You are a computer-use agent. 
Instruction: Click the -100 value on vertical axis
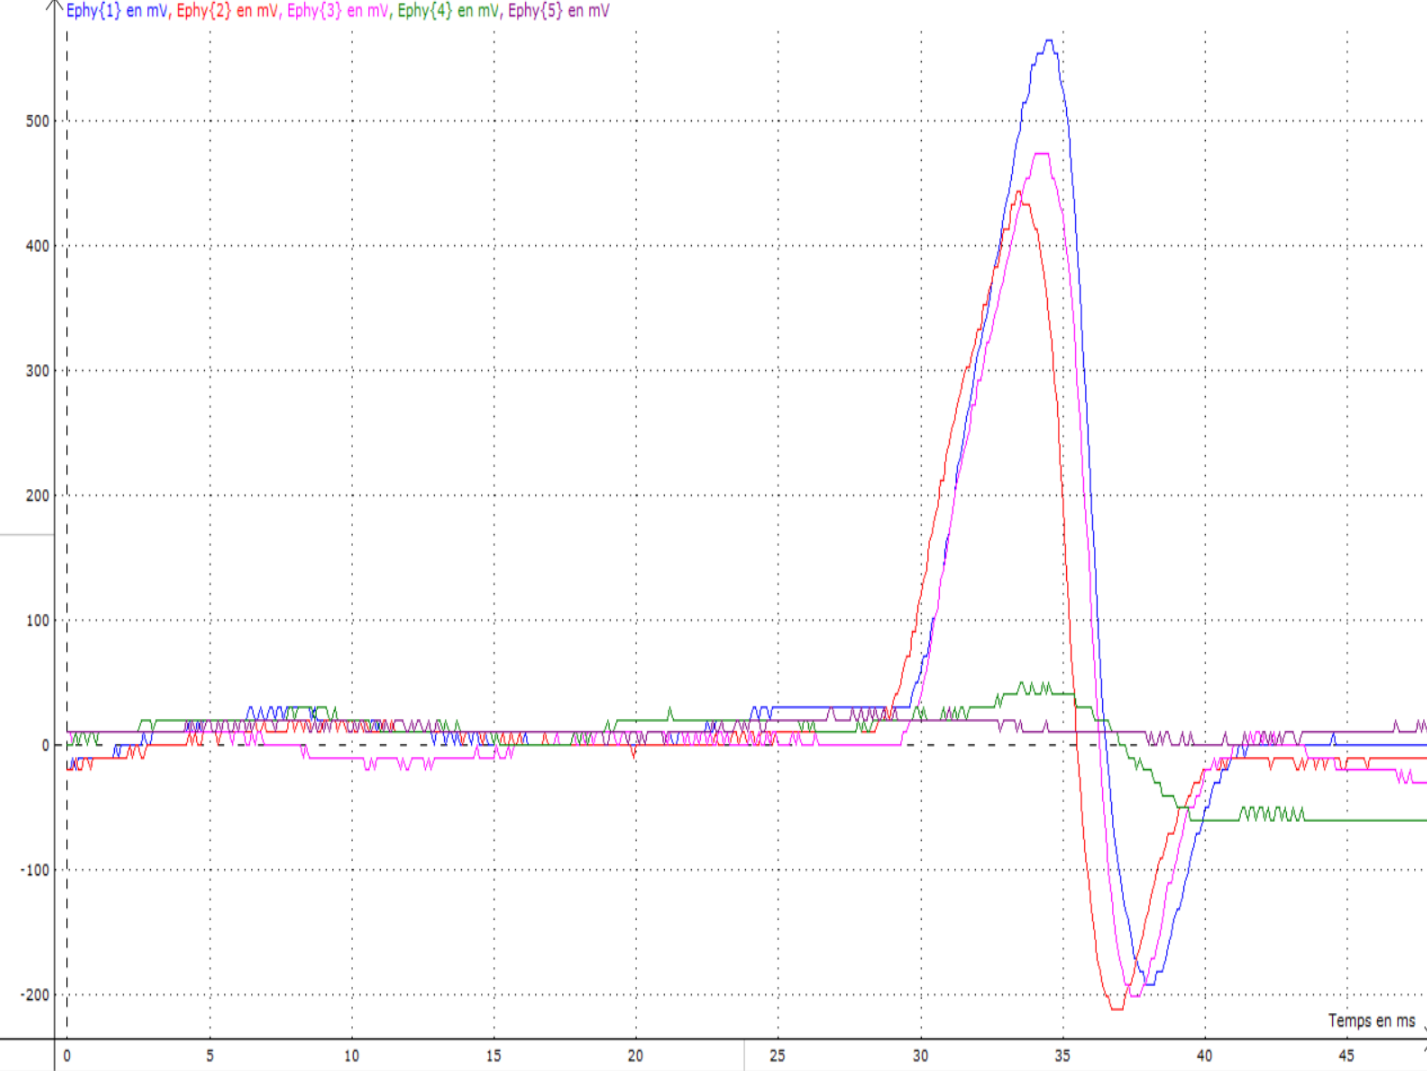35,870
